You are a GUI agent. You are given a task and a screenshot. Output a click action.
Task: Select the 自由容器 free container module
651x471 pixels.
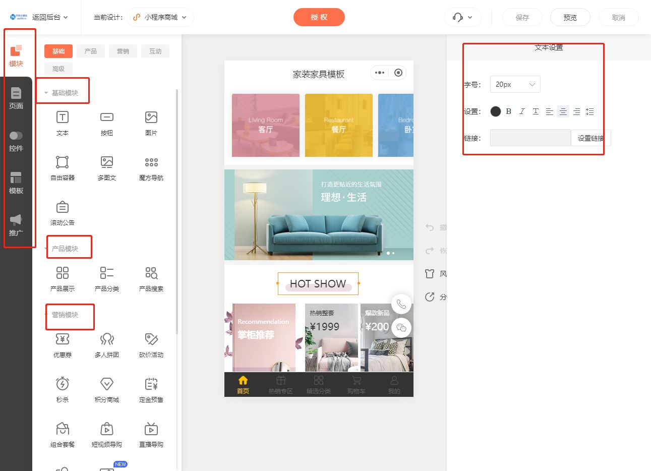pyautogui.click(x=63, y=168)
